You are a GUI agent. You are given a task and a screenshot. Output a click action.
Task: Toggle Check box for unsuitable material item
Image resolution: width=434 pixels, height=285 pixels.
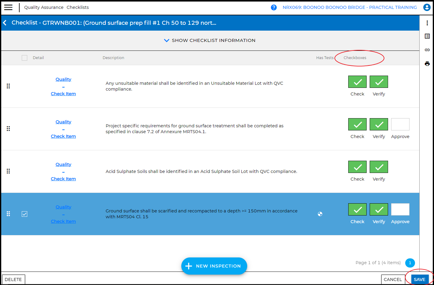click(357, 82)
